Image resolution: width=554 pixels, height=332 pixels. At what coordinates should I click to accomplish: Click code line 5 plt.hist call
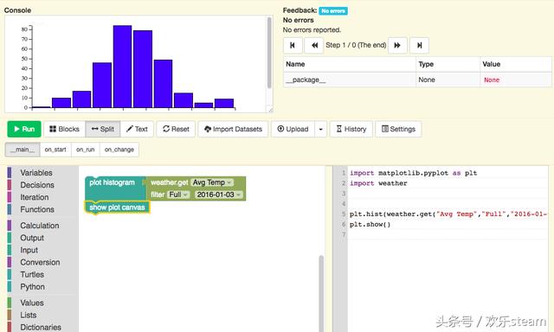point(448,214)
